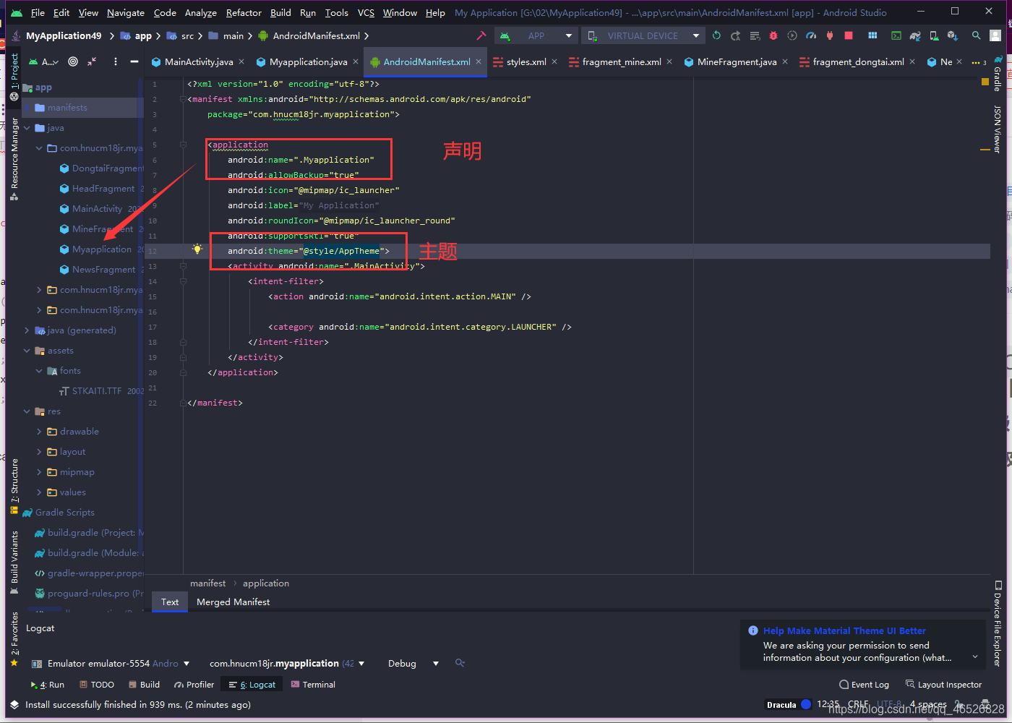
Task: Expand the Material Theme notification
Action: click(974, 657)
